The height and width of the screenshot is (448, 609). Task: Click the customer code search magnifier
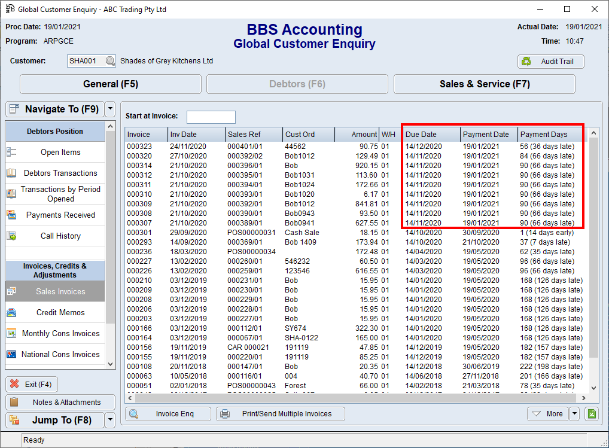[109, 61]
